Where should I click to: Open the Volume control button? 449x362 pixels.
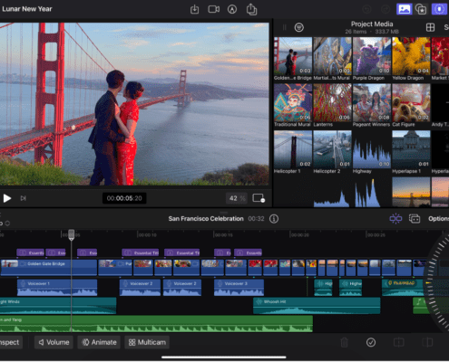[54, 342]
